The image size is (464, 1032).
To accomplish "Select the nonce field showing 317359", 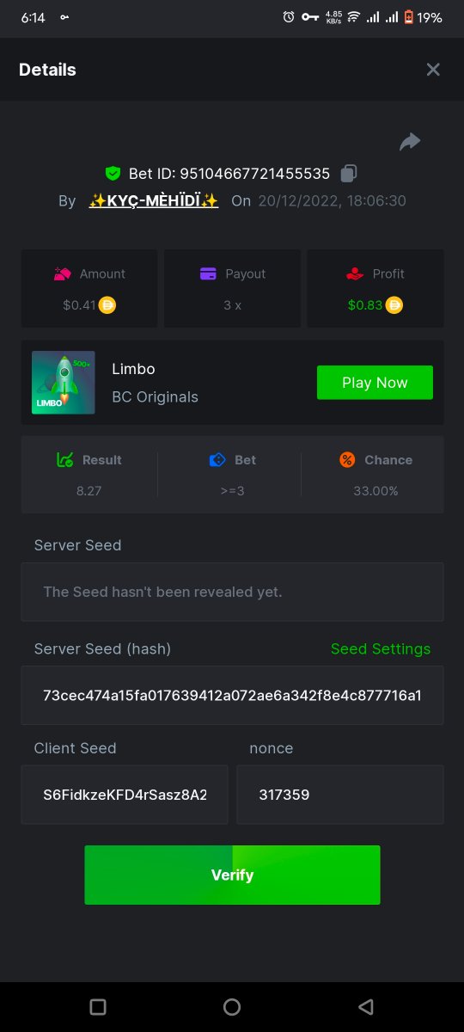I will pos(340,795).
